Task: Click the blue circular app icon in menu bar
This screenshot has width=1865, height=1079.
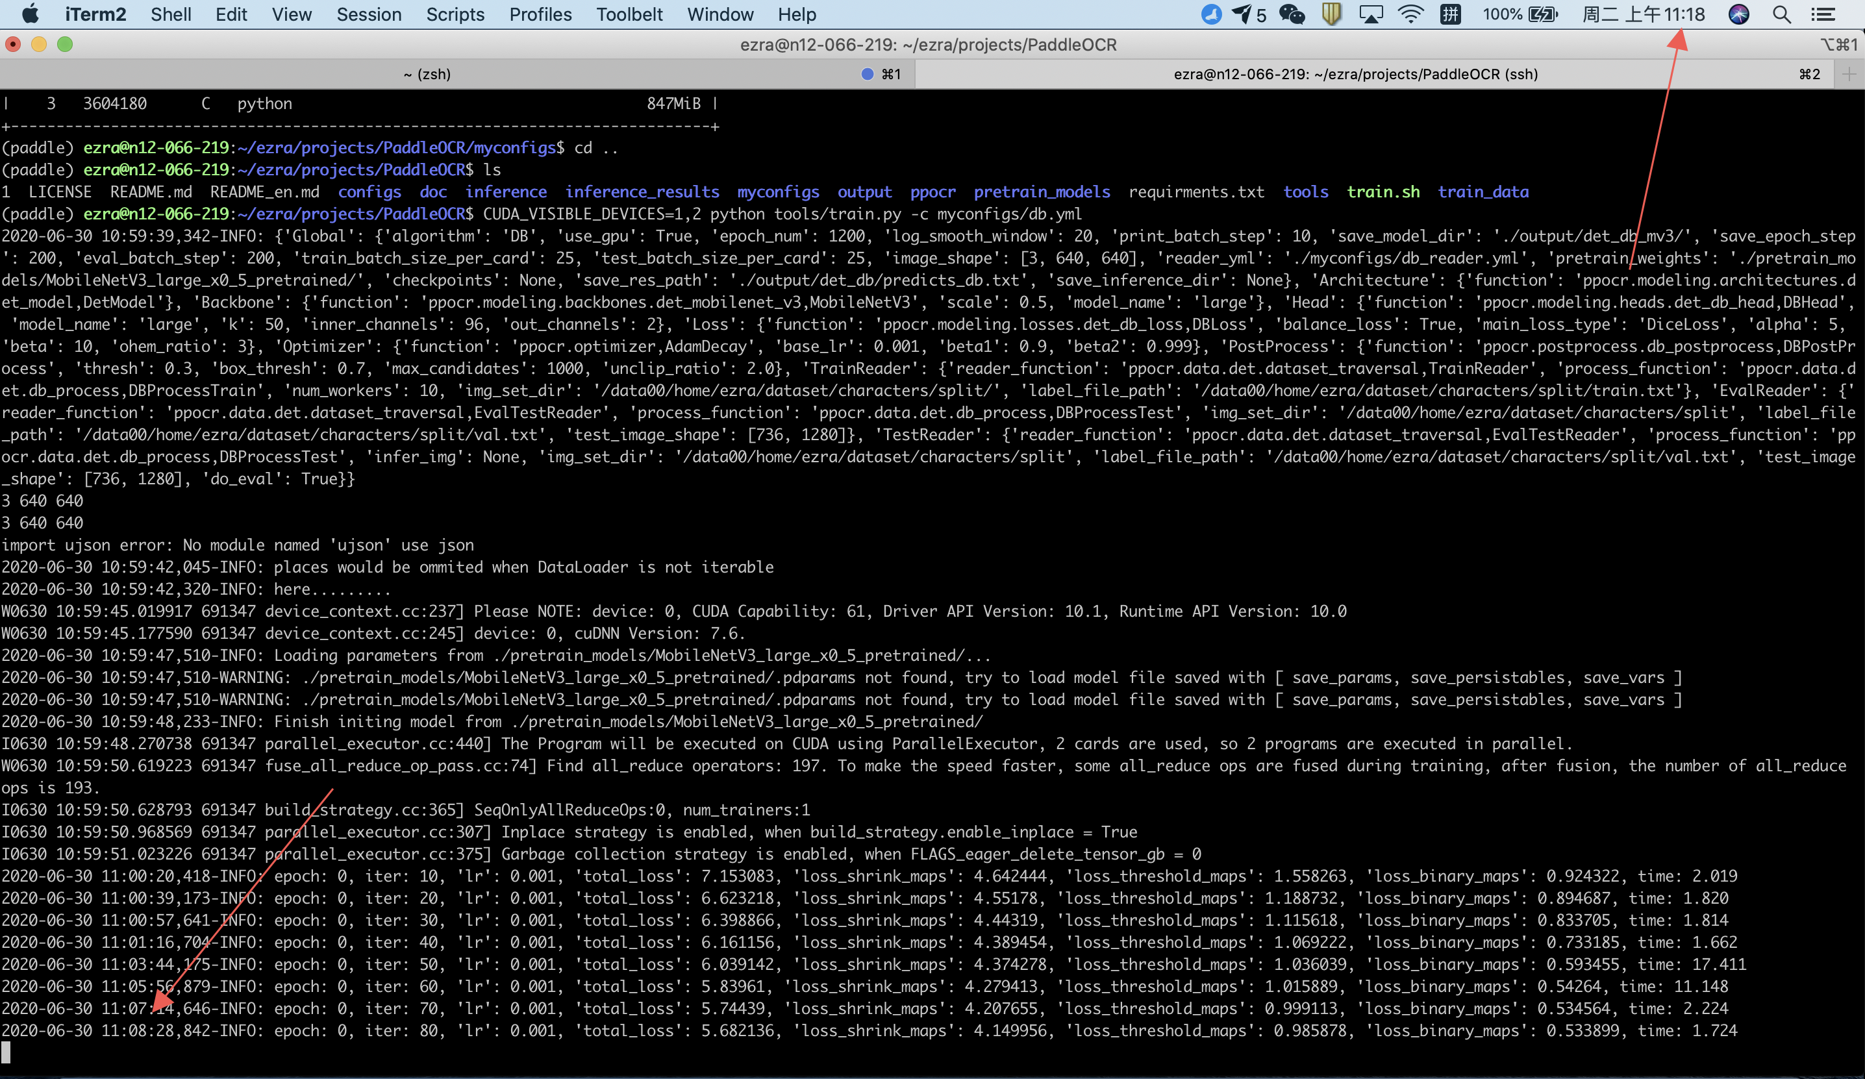Action: pos(1212,14)
